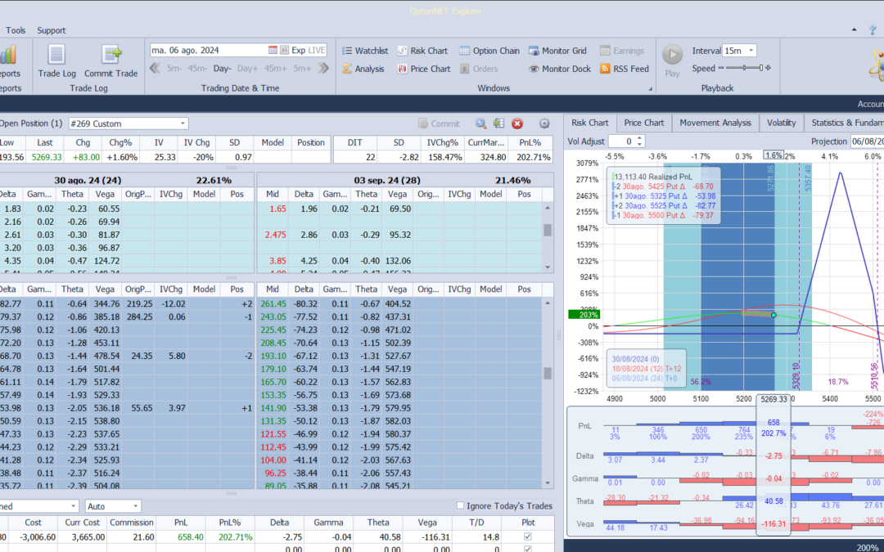Image resolution: width=884 pixels, height=552 pixels.
Task: Click the Commit button in position bar
Action: click(439, 123)
